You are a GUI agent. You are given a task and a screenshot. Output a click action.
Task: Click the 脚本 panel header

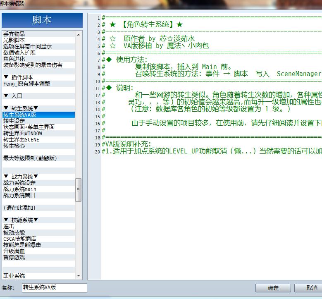point(42,20)
